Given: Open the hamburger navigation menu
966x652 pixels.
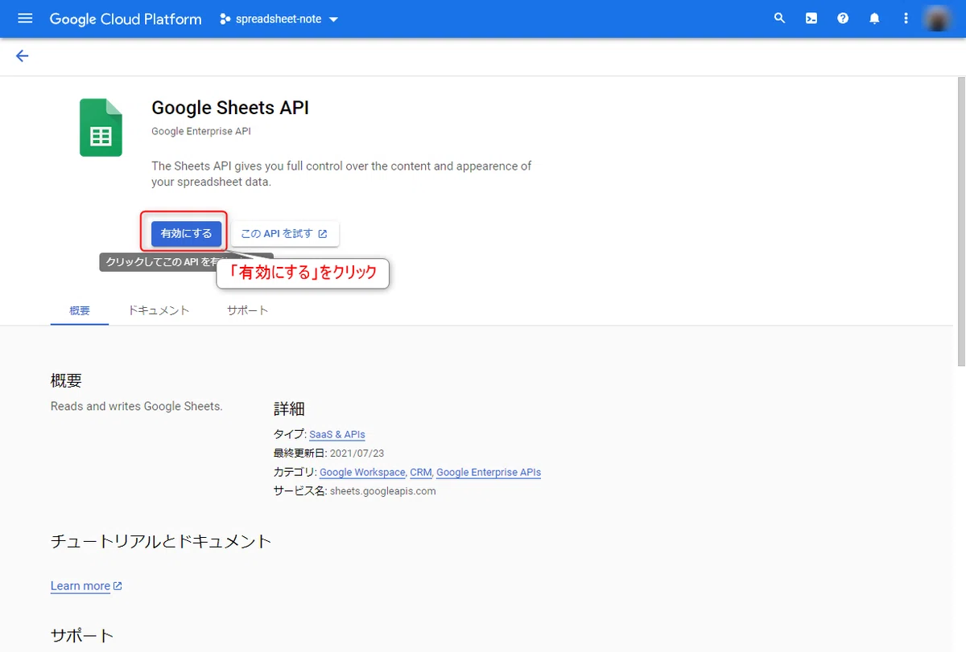Looking at the screenshot, I should point(25,18).
